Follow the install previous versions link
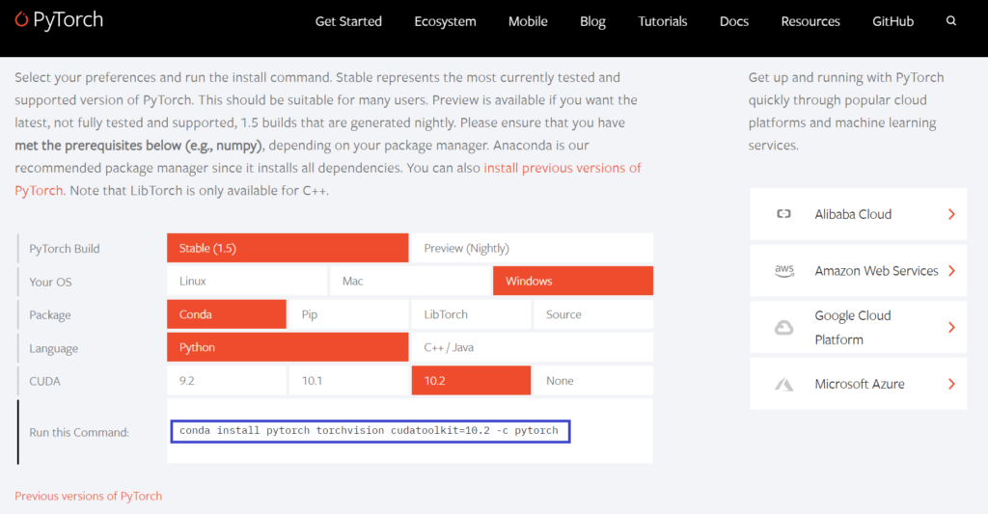Image resolution: width=988 pixels, height=514 pixels. point(562,168)
